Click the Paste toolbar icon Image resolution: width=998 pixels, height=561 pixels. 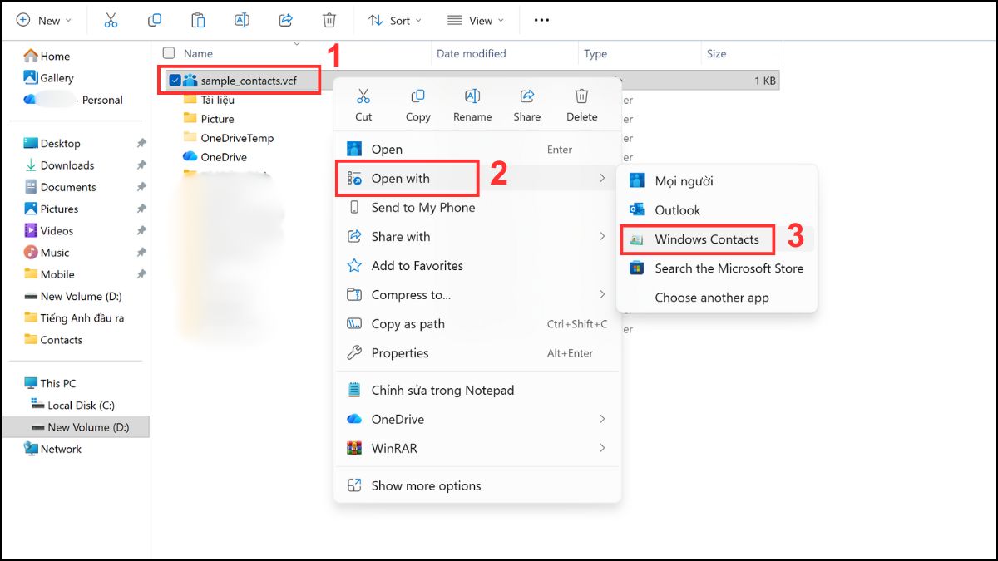tap(198, 20)
